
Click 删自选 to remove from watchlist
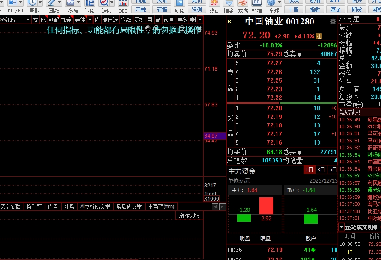tap(110, 20)
